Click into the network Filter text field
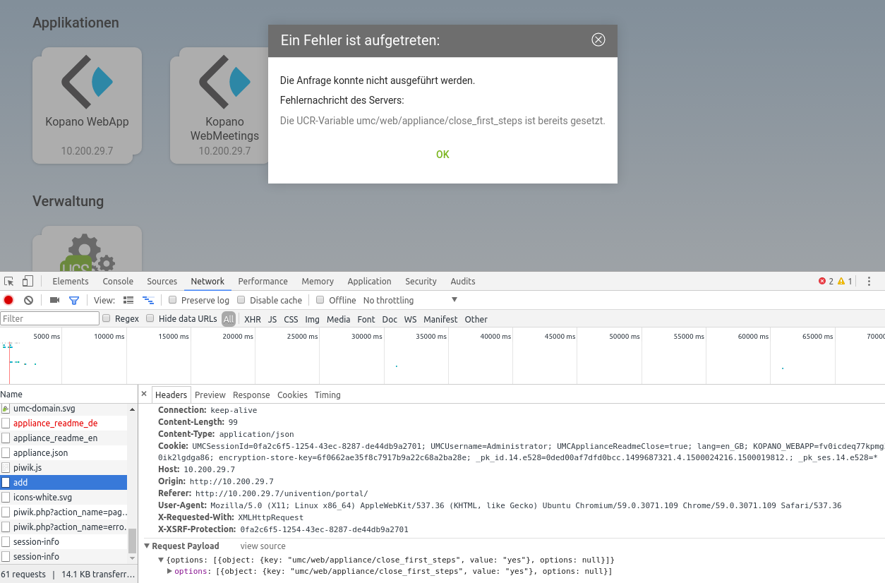 click(x=49, y=318)
